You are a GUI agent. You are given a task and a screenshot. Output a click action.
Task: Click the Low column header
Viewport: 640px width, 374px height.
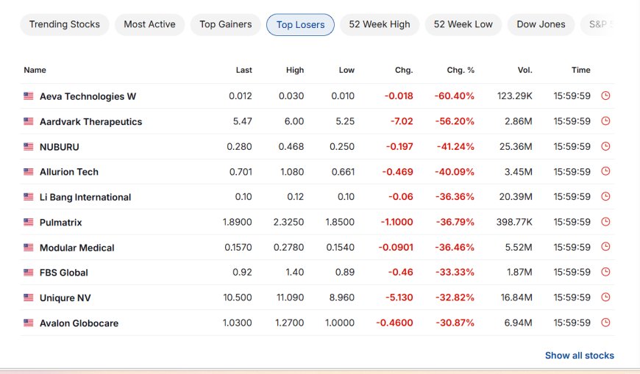[x=346, y=70]
